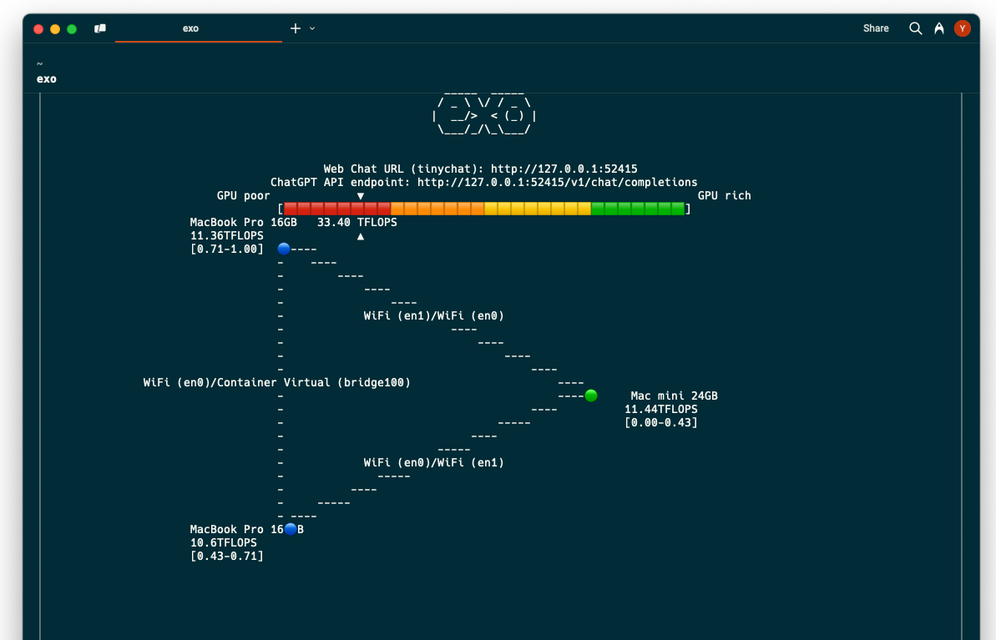Click the 'GPU poor' label
Screen dimensions: 996x640
click(243, 195)
